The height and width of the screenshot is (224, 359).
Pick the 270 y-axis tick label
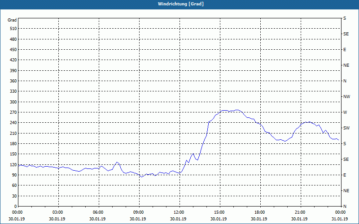(x=13, y=112)
